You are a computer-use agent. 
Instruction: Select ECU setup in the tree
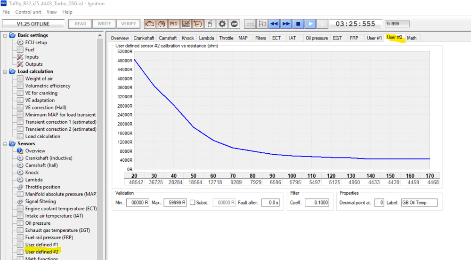pos(36,42)
